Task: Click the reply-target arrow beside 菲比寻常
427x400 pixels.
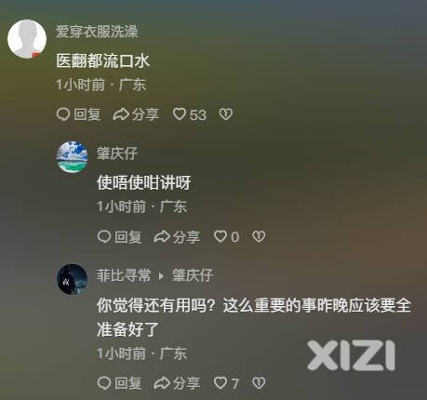Action: point(161,276)
